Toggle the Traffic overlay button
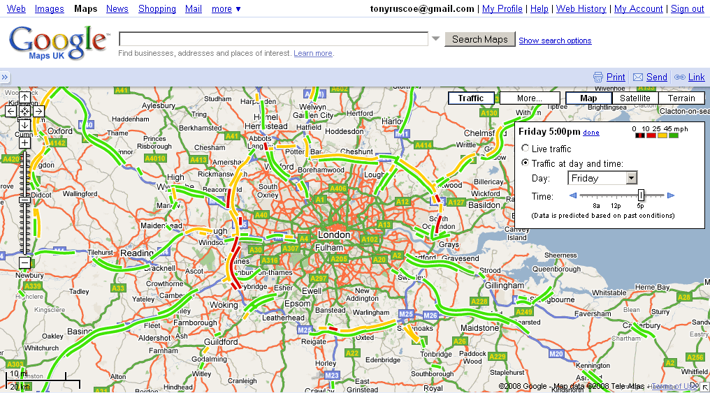Image resolution: width=710 pixels, height=393 pixels. (x=470, y=98)
